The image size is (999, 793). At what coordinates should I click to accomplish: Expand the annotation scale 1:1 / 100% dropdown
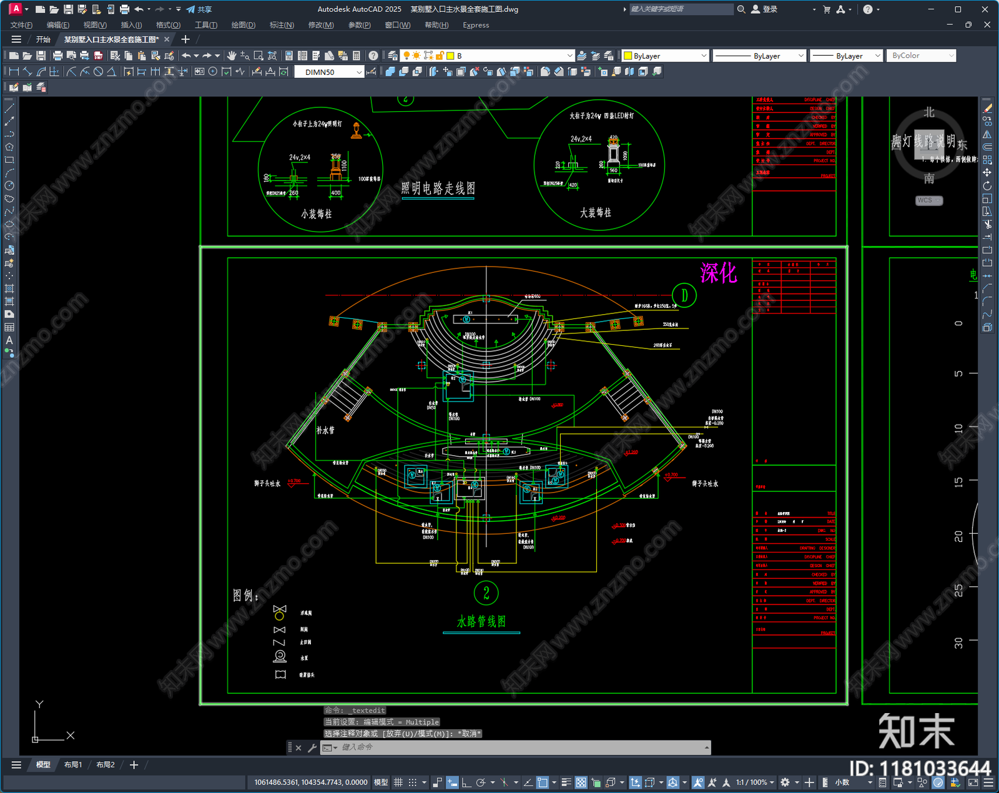(755, 782)
